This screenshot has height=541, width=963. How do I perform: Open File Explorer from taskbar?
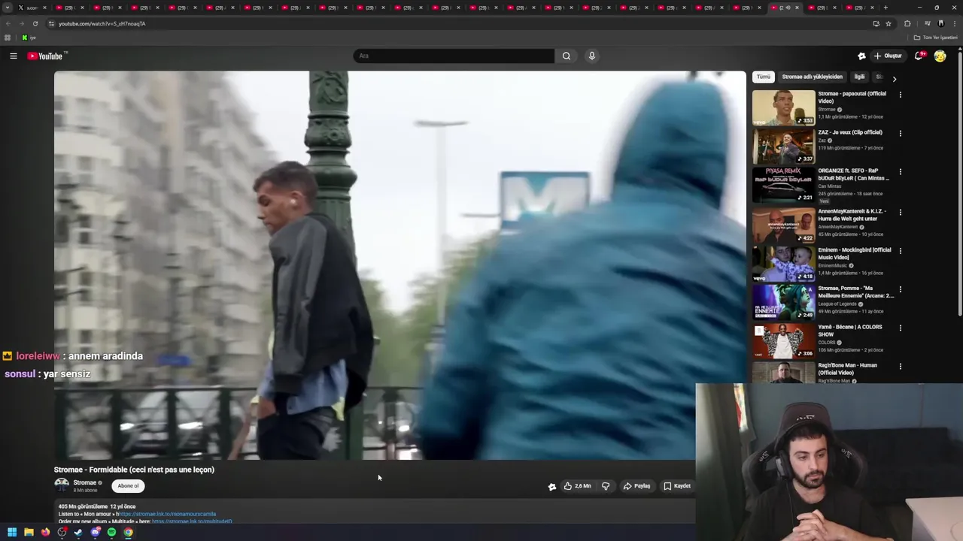click(29, 532)
